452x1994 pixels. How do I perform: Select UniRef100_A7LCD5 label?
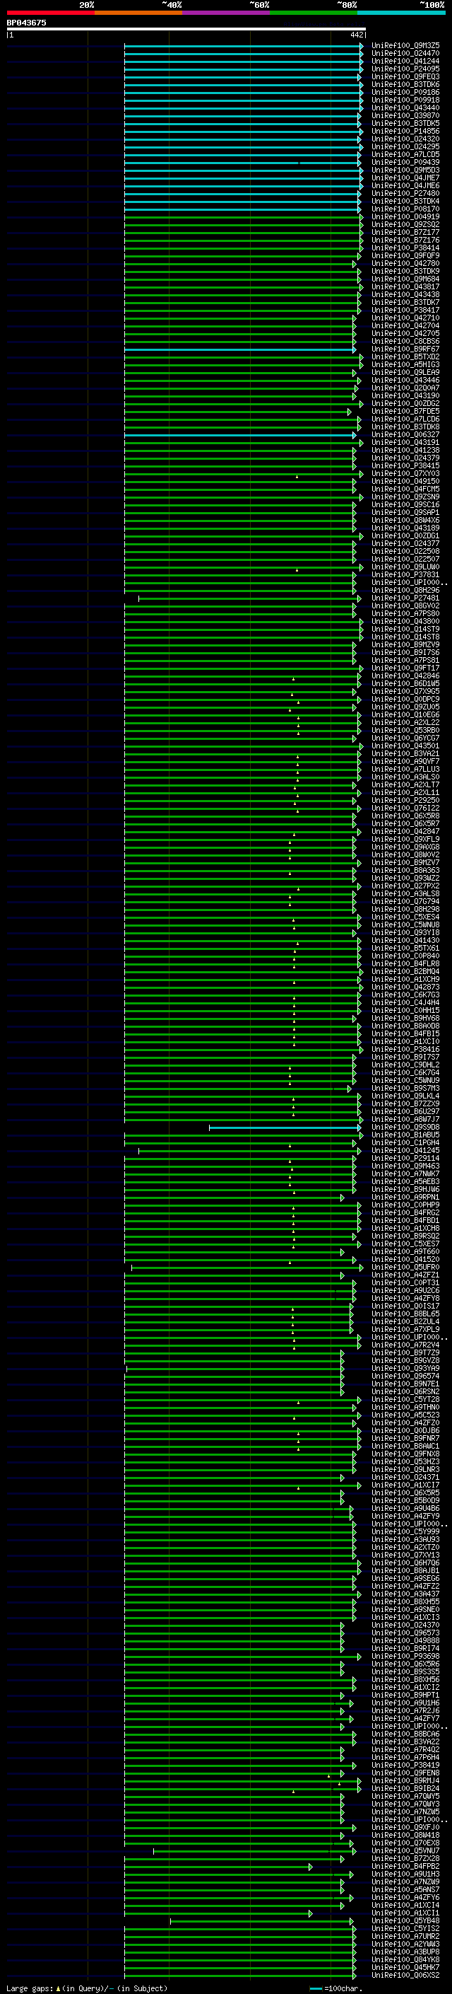tap(405, 154)
